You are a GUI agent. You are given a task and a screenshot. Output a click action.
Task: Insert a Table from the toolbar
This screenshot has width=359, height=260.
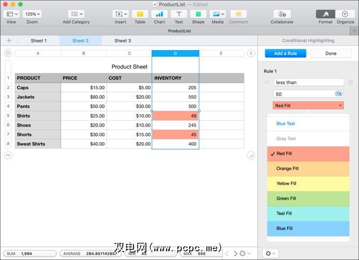(x=140, y=14)
